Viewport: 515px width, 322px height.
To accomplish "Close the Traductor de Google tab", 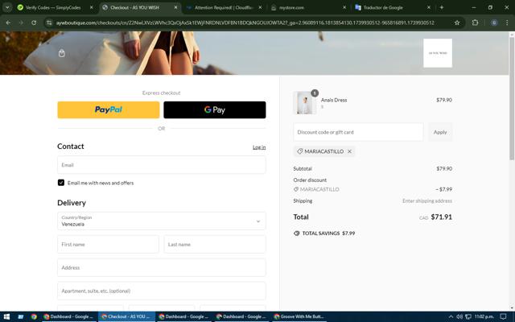I will point(429,7).
